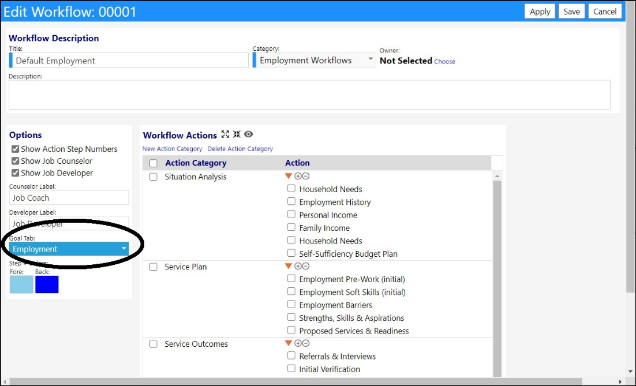
Task: Check Self-Sufficiency Budget Plan action
Action: click(x=291, y=253)
